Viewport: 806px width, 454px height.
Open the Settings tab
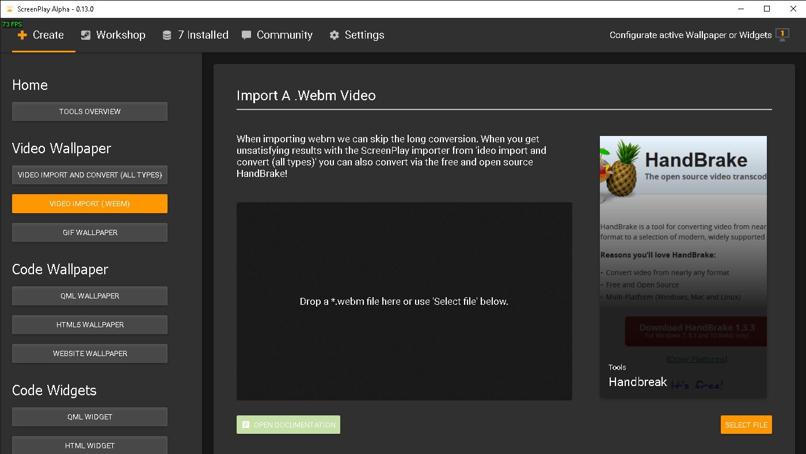point(357,35)
